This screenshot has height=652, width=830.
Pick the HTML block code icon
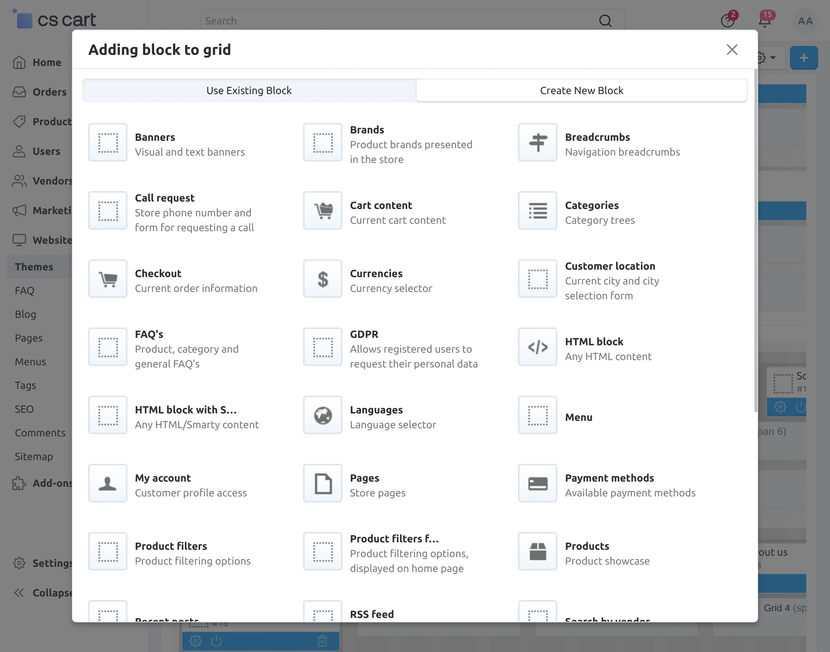[x=538, y=347]
